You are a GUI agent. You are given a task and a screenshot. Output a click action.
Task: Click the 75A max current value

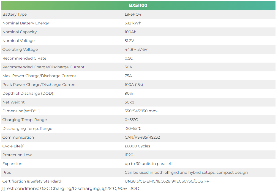click(x=128, y=76)
